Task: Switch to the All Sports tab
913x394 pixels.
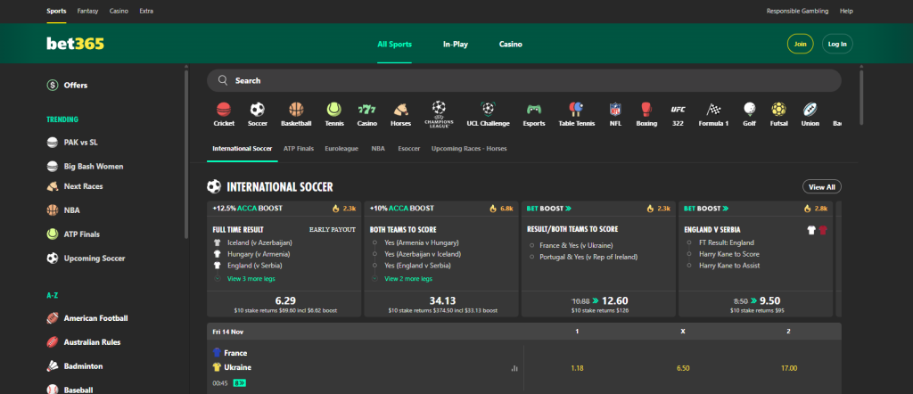Action: click(394, 45)
